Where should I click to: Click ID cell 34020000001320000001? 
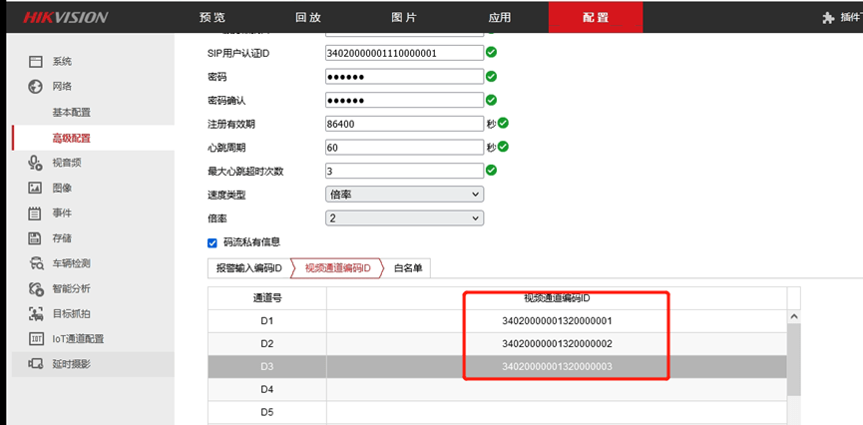click(x=557, y=321)
